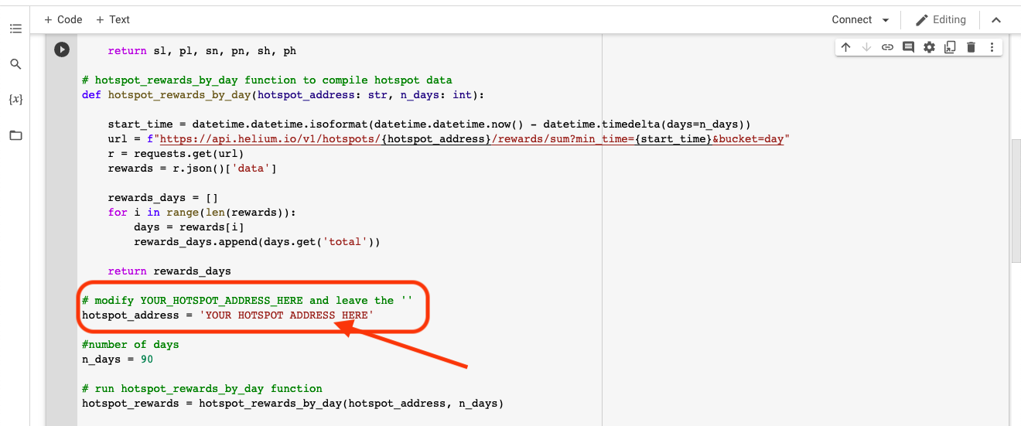Click the Connect button

point(852,20)
